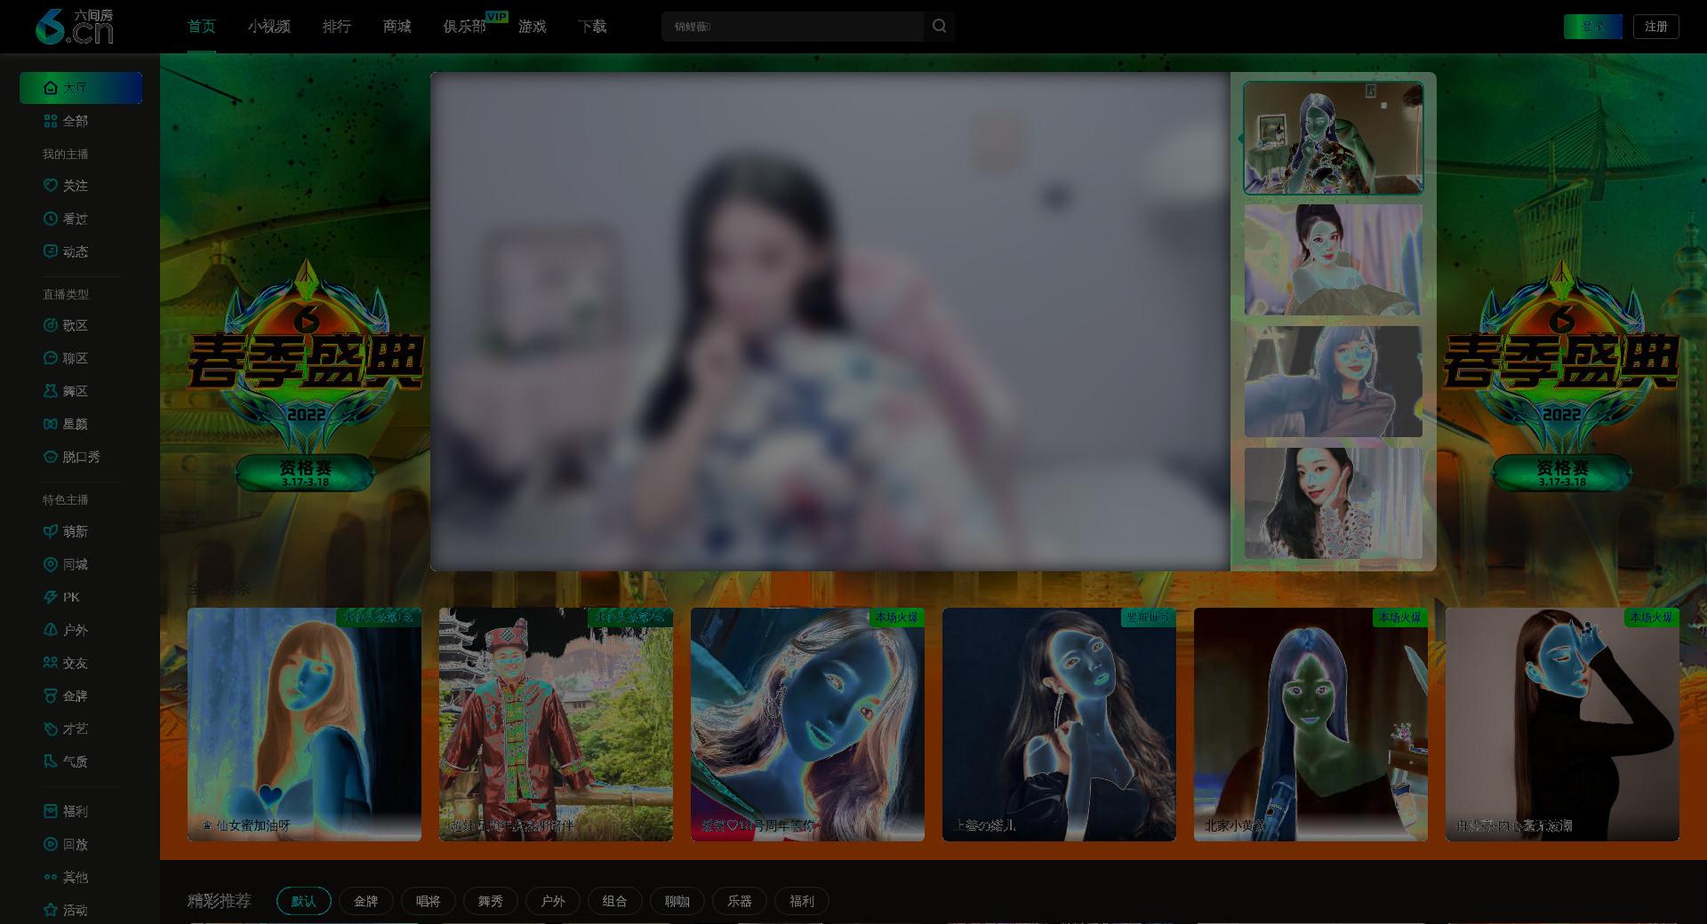This screenshot has height=924, width=1707.
Task: Open the host card with woman in black turtleneck
Action: click(1562, 724)
